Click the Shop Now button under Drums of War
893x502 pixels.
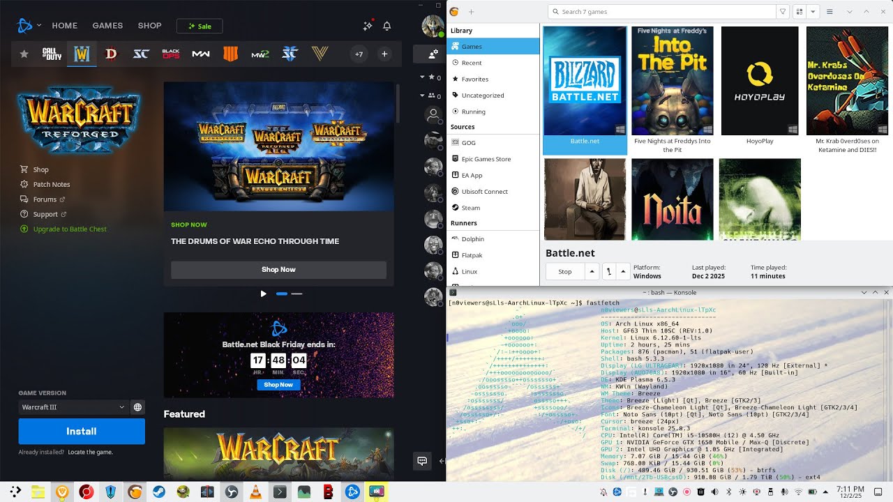pos(278,270)
